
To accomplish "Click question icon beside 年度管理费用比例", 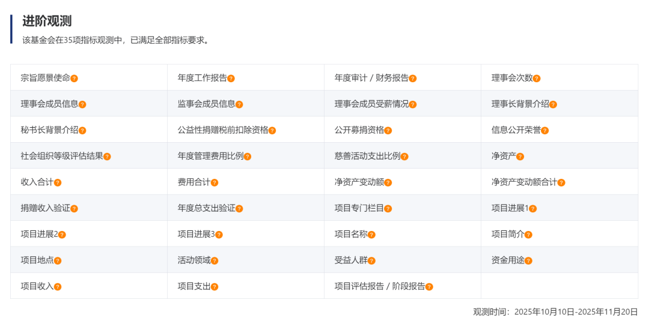I will [248, 157].
